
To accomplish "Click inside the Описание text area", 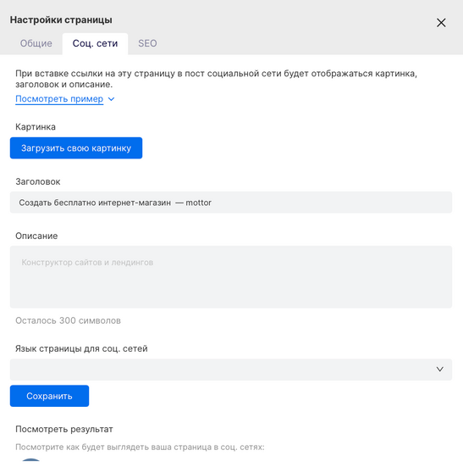I will (231, 277).
